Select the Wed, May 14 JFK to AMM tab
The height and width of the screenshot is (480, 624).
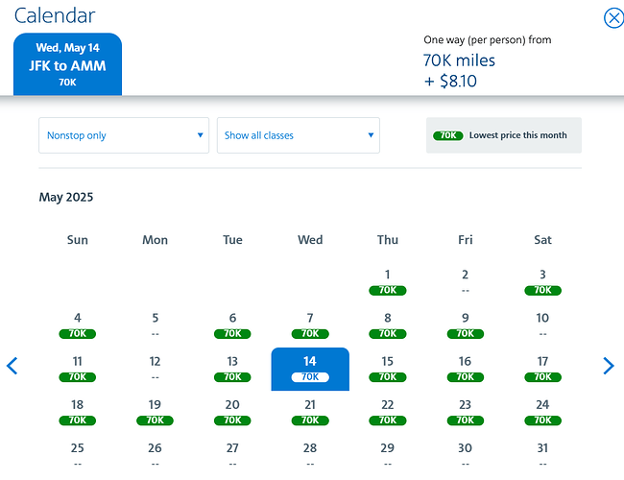pos(67,64)
